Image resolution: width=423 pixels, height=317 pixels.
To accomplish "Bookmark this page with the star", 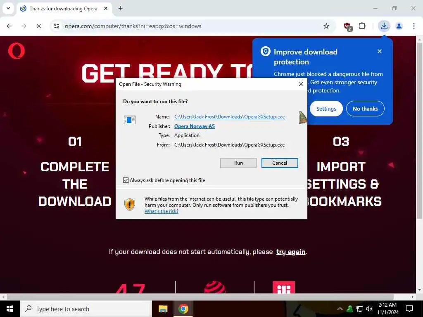I will click(x=326, y=26).
